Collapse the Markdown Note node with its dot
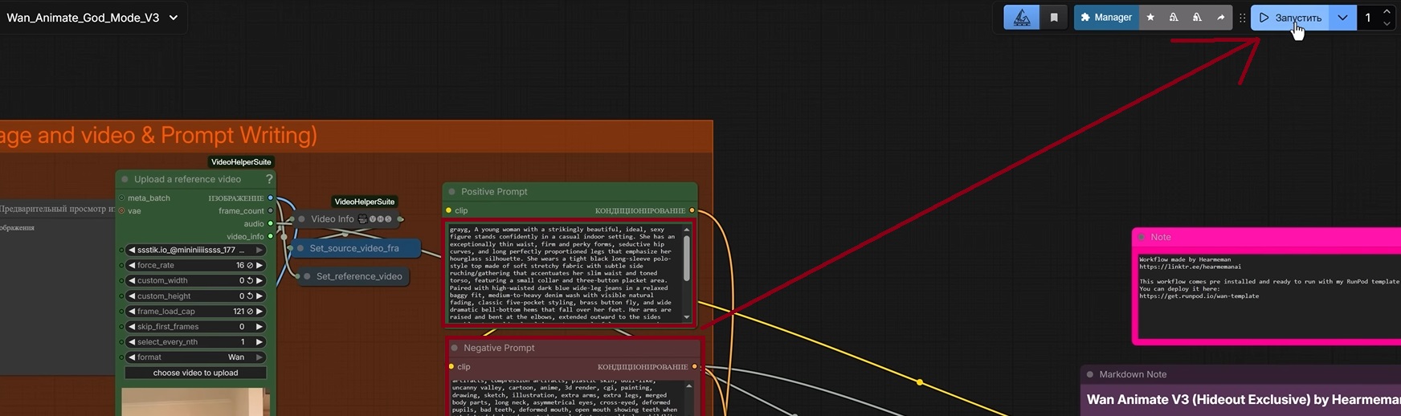 coord(1090,374)
